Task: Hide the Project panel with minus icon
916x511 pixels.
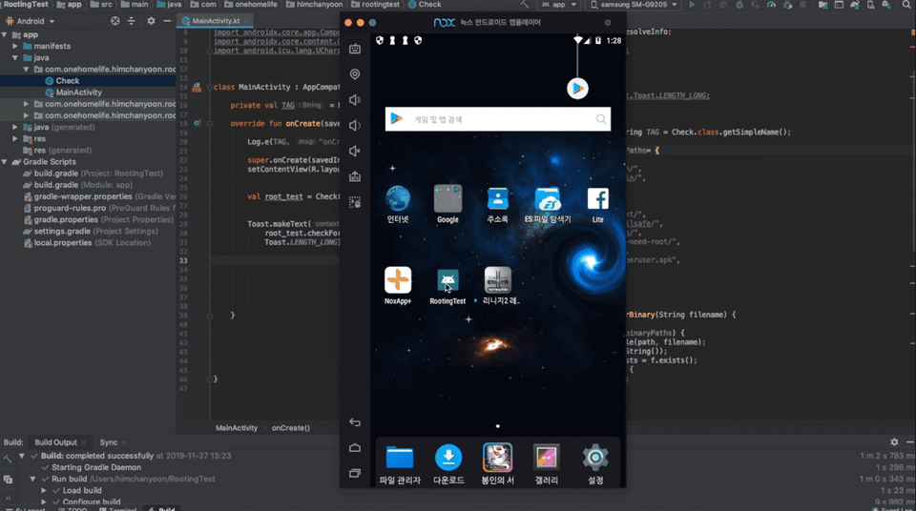Action: [x=167, y=21]
